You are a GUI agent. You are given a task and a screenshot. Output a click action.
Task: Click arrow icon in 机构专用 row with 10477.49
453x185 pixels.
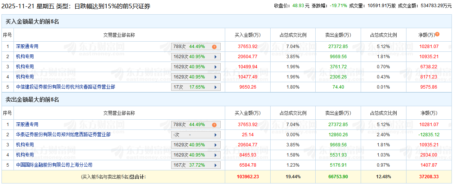coord(215,77)
